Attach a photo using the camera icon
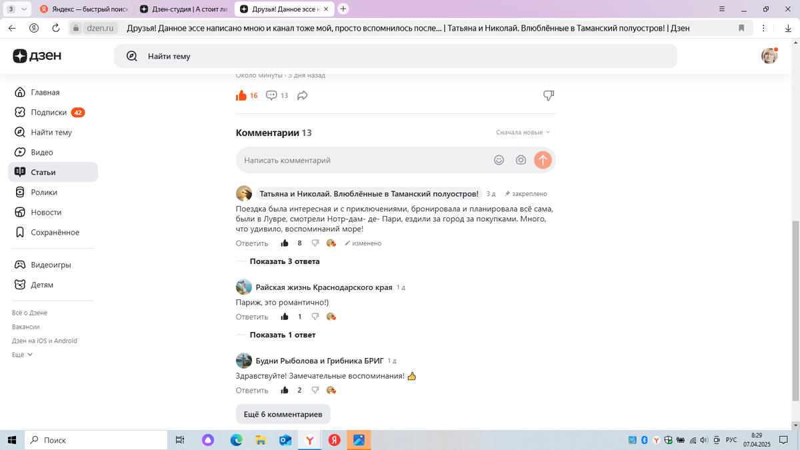The height and width of the screenshot is (450, 800). [521, 160]
